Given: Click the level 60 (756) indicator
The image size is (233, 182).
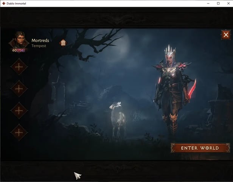Looking at the screenshot, I should point(19,50).
